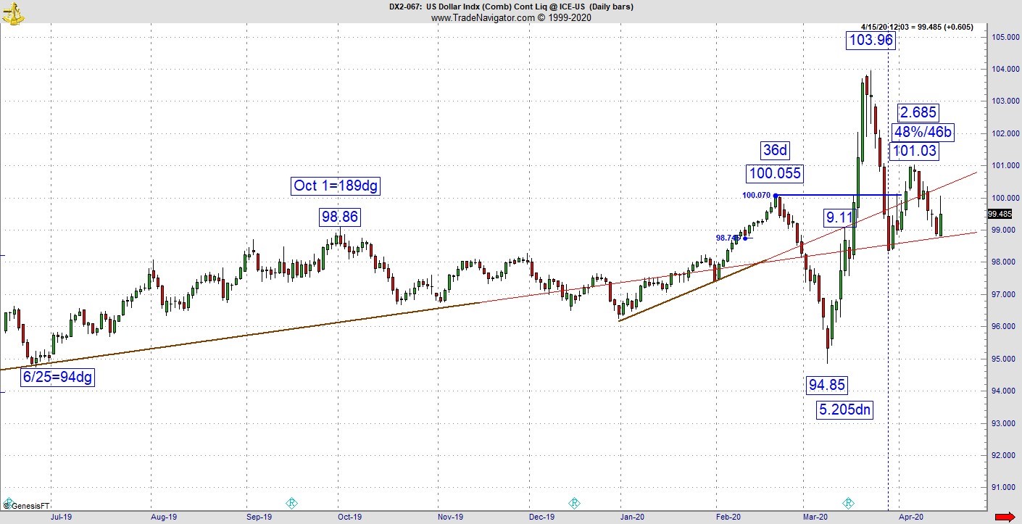This screenshot has height=524, width=1022.
Task: Open the www.TradeNavigator.com link
Action: [511, 17]
